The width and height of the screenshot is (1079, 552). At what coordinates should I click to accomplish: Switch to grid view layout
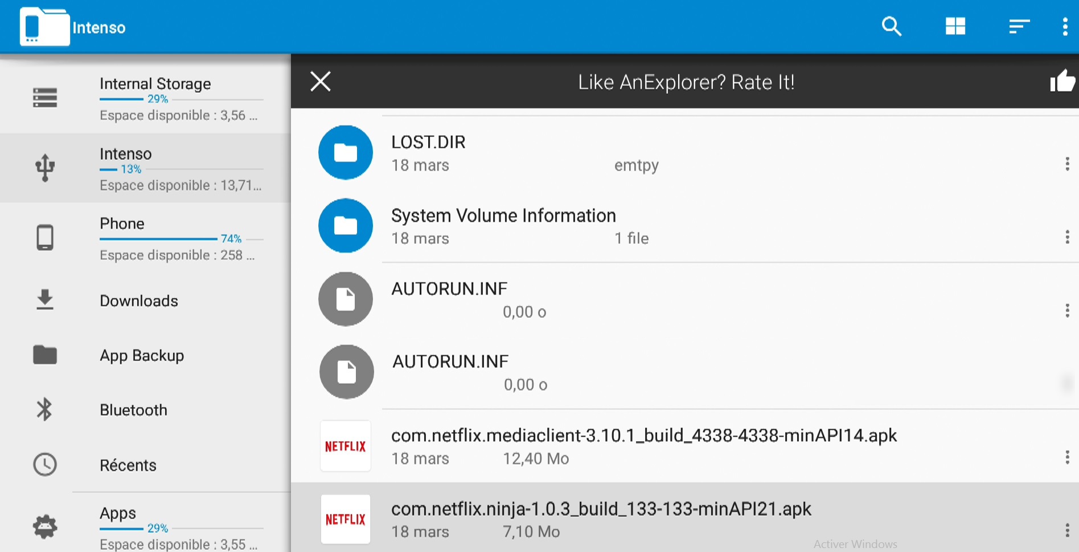955,26
